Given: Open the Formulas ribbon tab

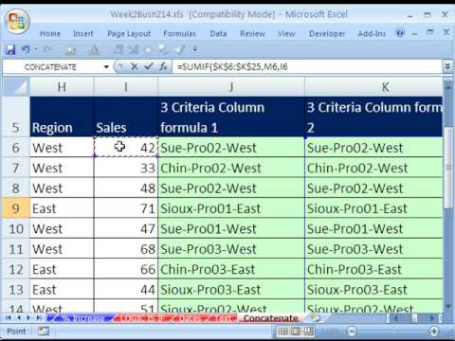Looking at the screenshot, I should coord(179,33).
